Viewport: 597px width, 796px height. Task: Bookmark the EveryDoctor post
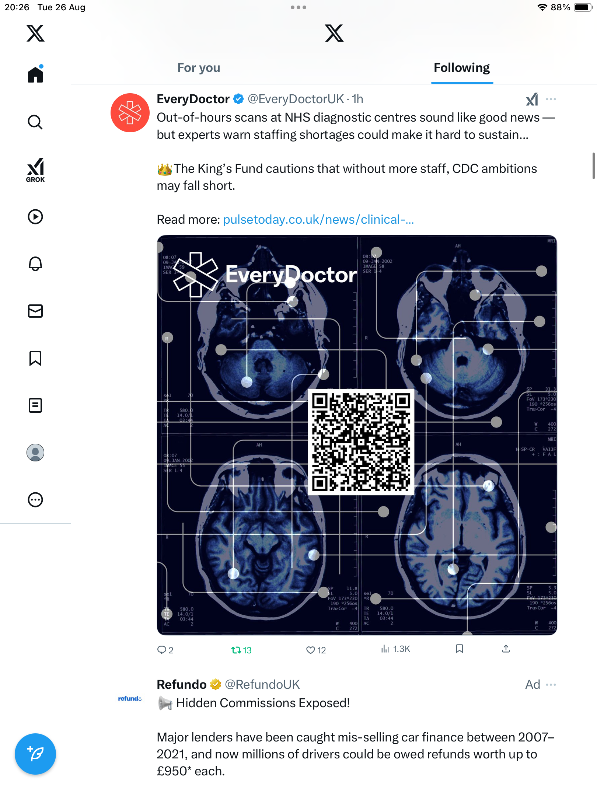coord(459,649)
